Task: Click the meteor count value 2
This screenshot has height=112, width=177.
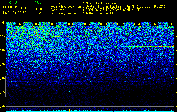Action: click(x=40, y=13)
